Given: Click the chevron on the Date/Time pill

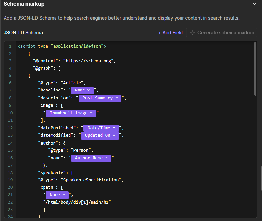Looking at the screenshot, I should [x=114, y=128].
